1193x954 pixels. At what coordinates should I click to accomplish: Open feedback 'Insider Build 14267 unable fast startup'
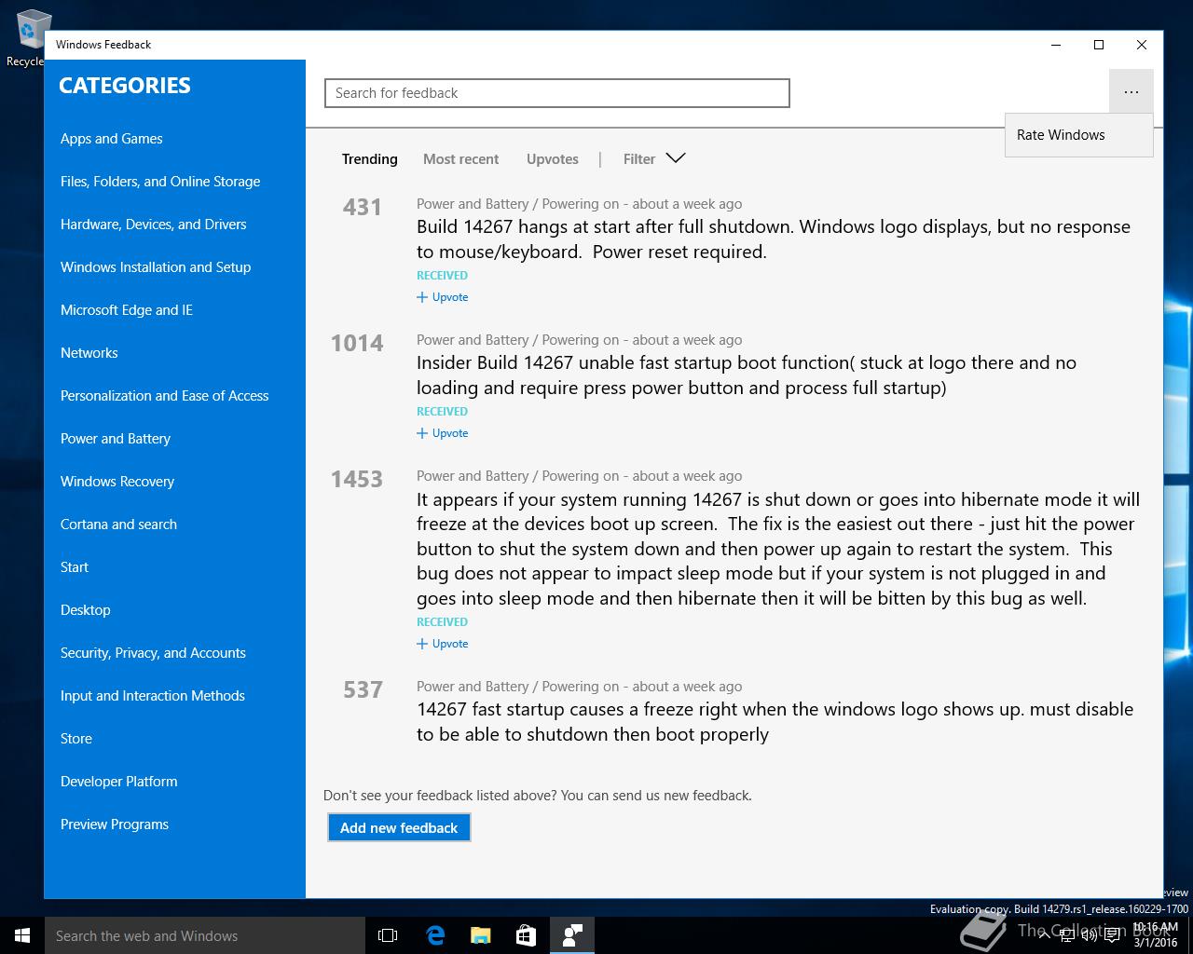747,375
